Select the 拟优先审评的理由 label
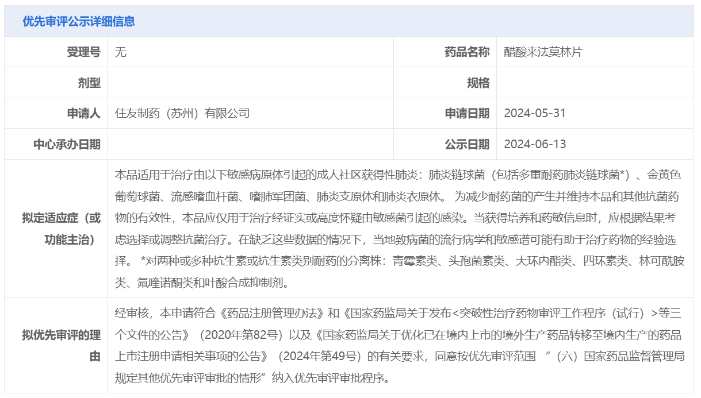 62,346
